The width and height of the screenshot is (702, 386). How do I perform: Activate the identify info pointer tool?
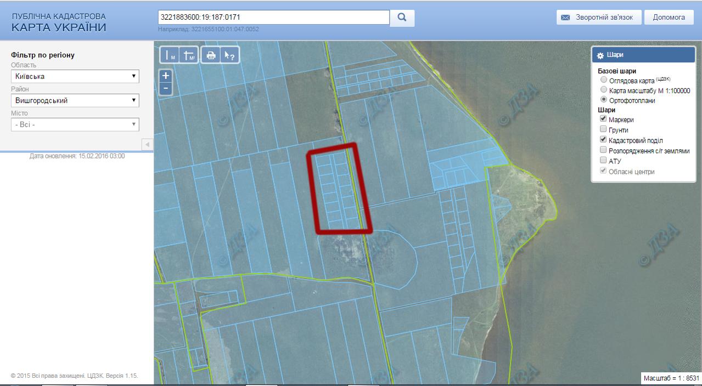click(229, 55)
